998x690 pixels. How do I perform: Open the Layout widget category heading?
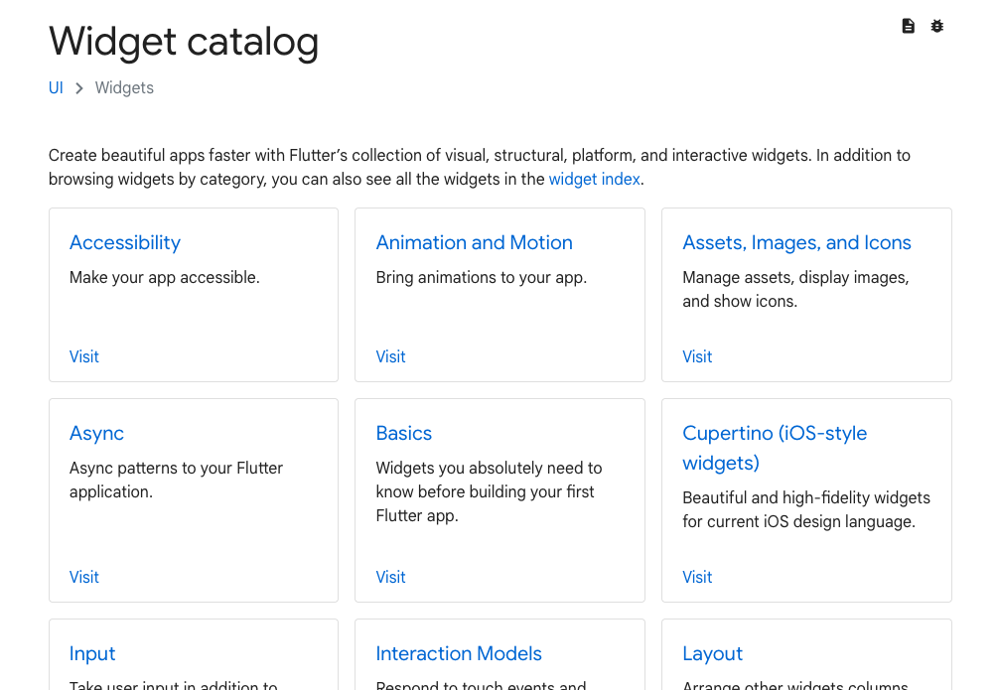point(712,653)
